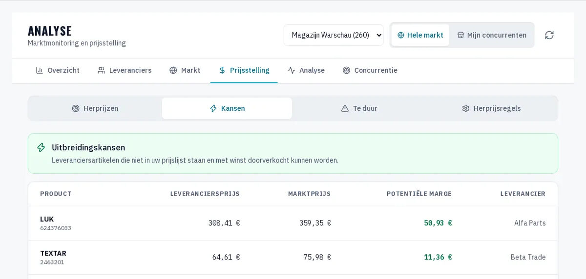Click the shop icon in Mijn concurrenten
The width and height of the screenshot is (586, 279).
tap(460, 35)
